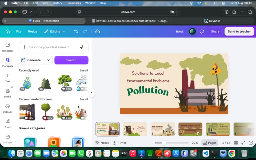The image size is (256, 160).
Task: Open the Text sidebar panel
Action: 8,78
